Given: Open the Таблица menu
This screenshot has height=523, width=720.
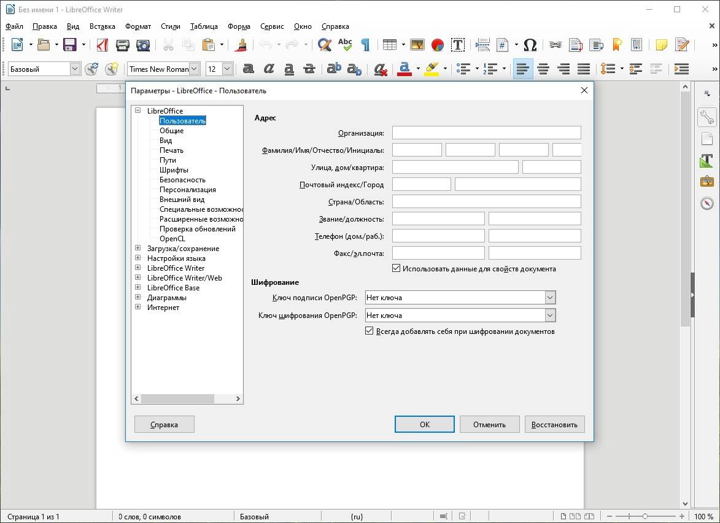Looking at the screenshot, I should [x=204, y=26].
